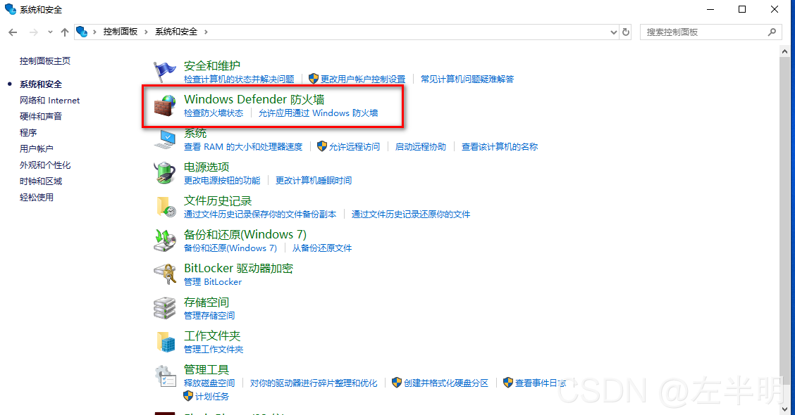Click 更改计算机睡眠时间 link
795x415 pixels.
point(314,181)
